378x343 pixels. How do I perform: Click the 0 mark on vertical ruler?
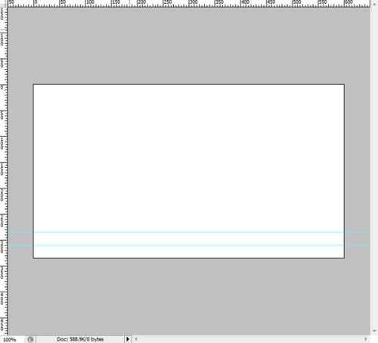(x=2, y=87)
